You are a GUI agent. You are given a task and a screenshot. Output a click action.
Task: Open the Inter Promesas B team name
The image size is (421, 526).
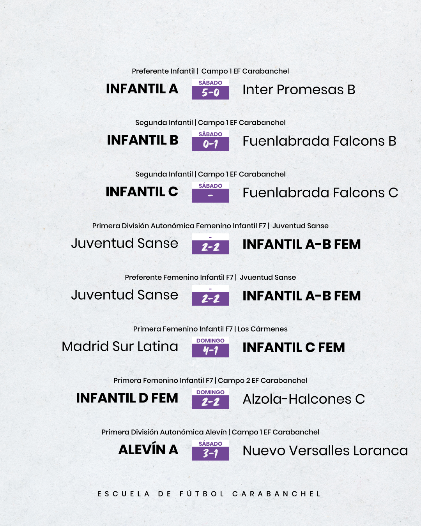click(x=299, y=90)
